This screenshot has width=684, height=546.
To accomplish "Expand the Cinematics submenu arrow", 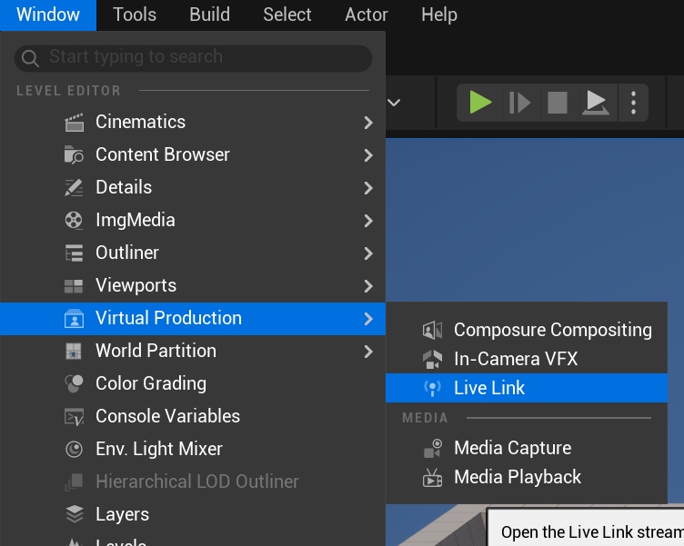I will [x=367, y=122].
